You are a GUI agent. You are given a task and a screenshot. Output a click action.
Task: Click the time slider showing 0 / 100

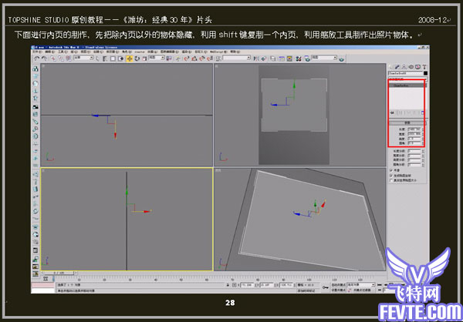(x=59, y=273)
